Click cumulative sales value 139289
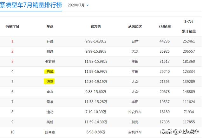203x138 pixels. (189, 82)
